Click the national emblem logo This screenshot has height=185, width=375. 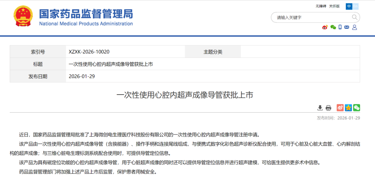(23, 17)
